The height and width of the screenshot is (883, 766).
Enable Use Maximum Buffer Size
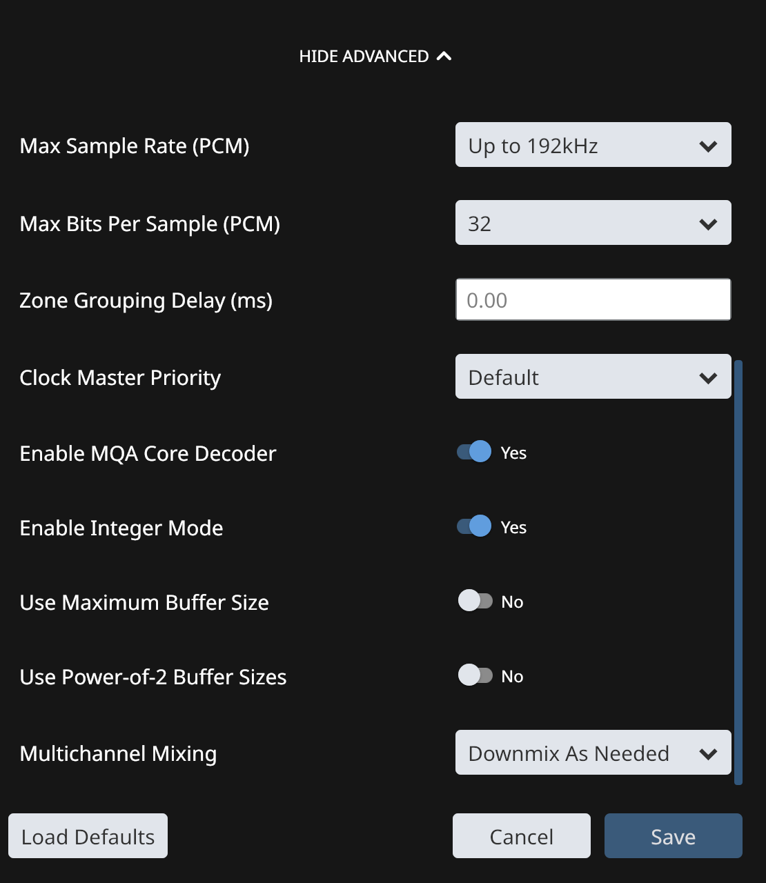point(475,601)
